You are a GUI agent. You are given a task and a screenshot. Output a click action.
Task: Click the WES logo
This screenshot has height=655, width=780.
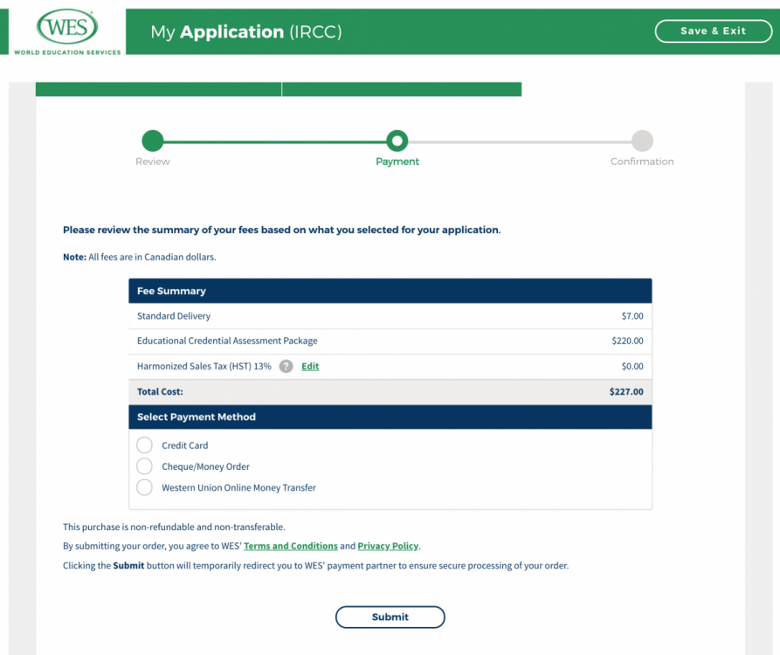click(67, 32)
